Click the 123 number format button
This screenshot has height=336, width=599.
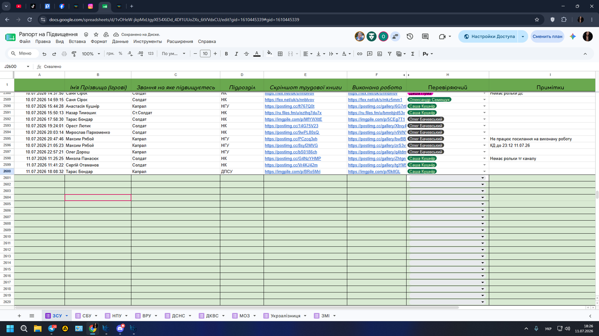(151, 54)
